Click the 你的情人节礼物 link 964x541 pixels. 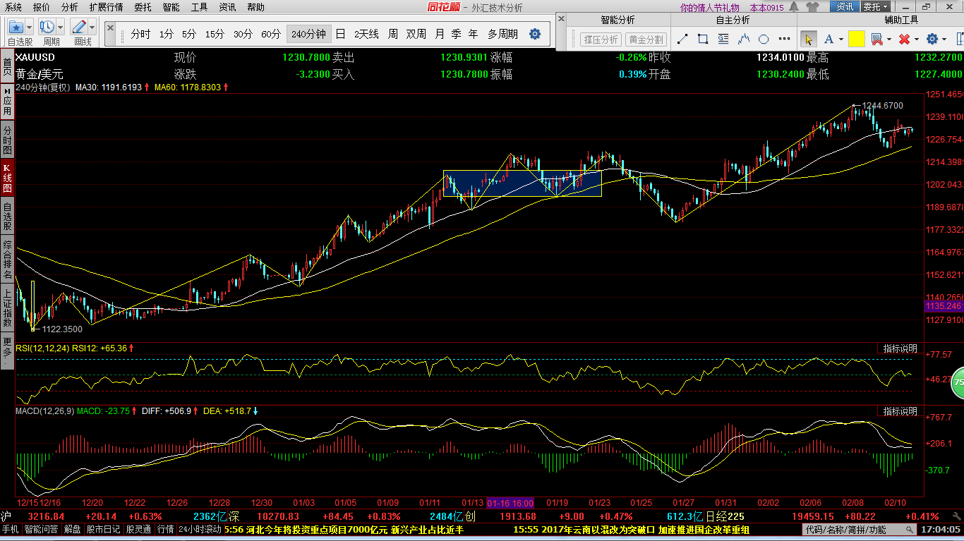(x=710, y=8)
